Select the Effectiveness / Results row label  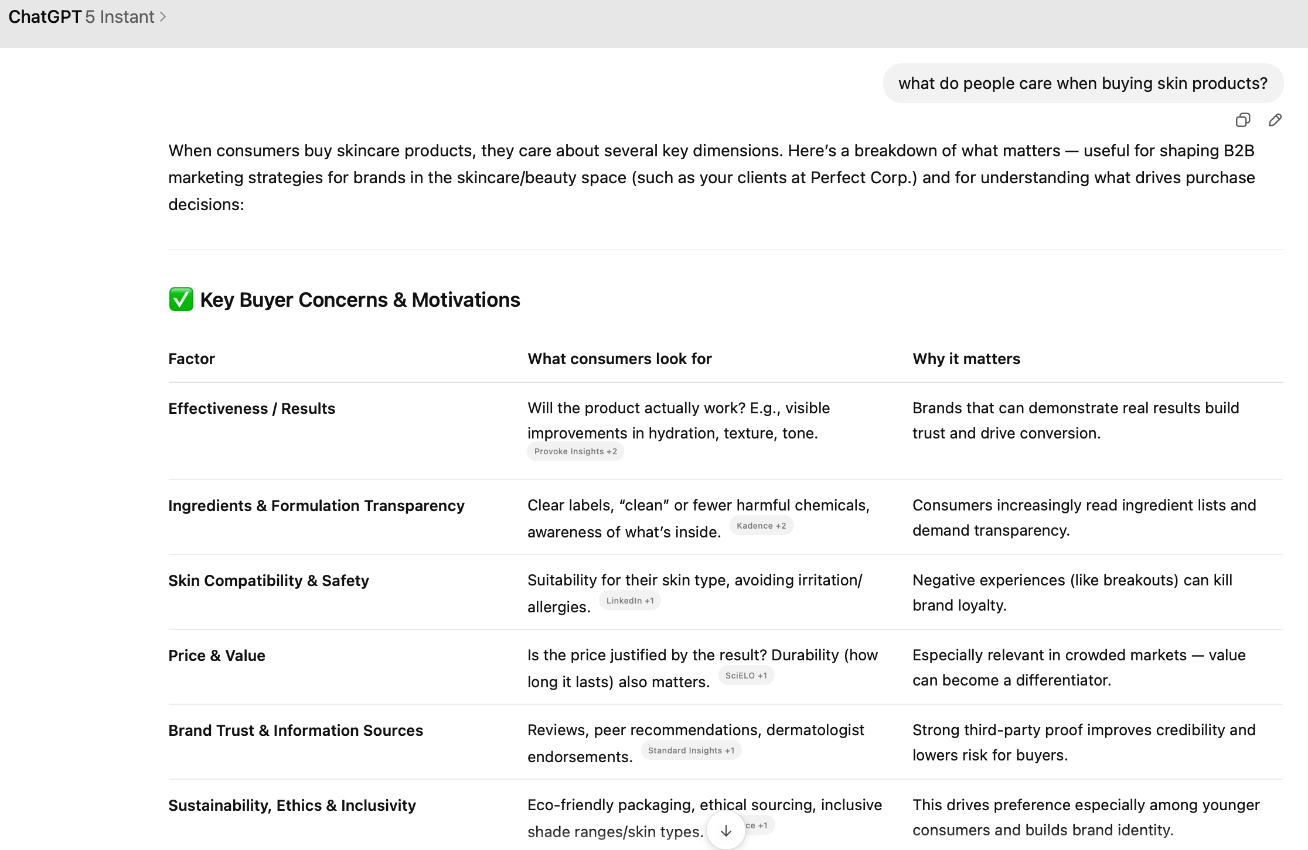(251, 409)
